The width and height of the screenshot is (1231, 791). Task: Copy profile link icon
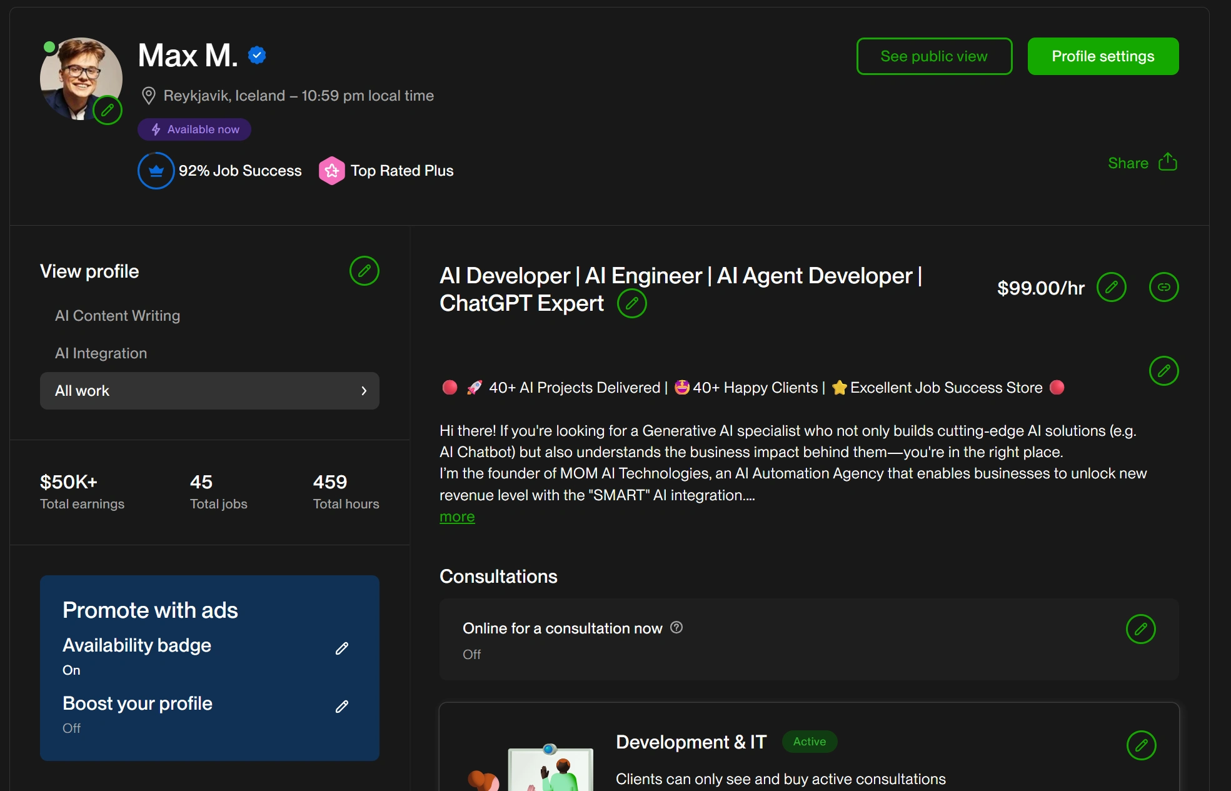(x=1163, y=287)
